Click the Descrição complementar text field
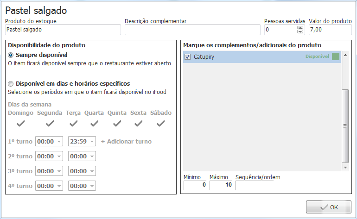 [x=192, y=30]
